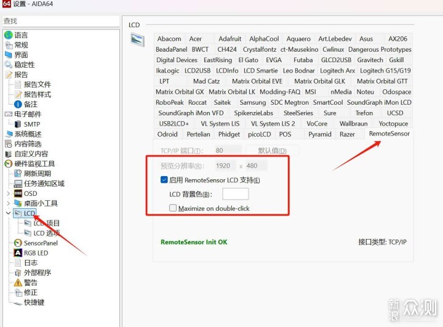Click the 内容筛选 icon
This screenshot has width=443, height=327.
[x=9, y=143]
